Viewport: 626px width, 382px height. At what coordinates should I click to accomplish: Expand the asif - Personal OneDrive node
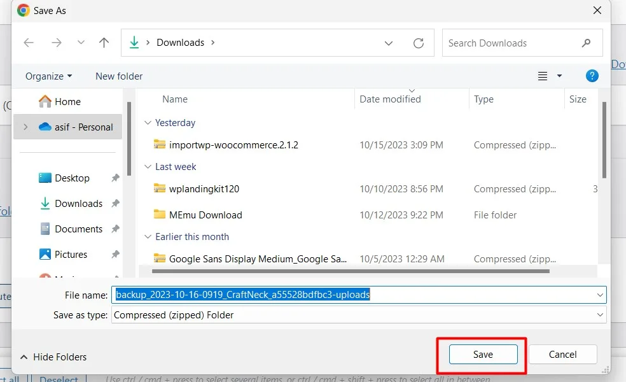(x=25, y=127)
